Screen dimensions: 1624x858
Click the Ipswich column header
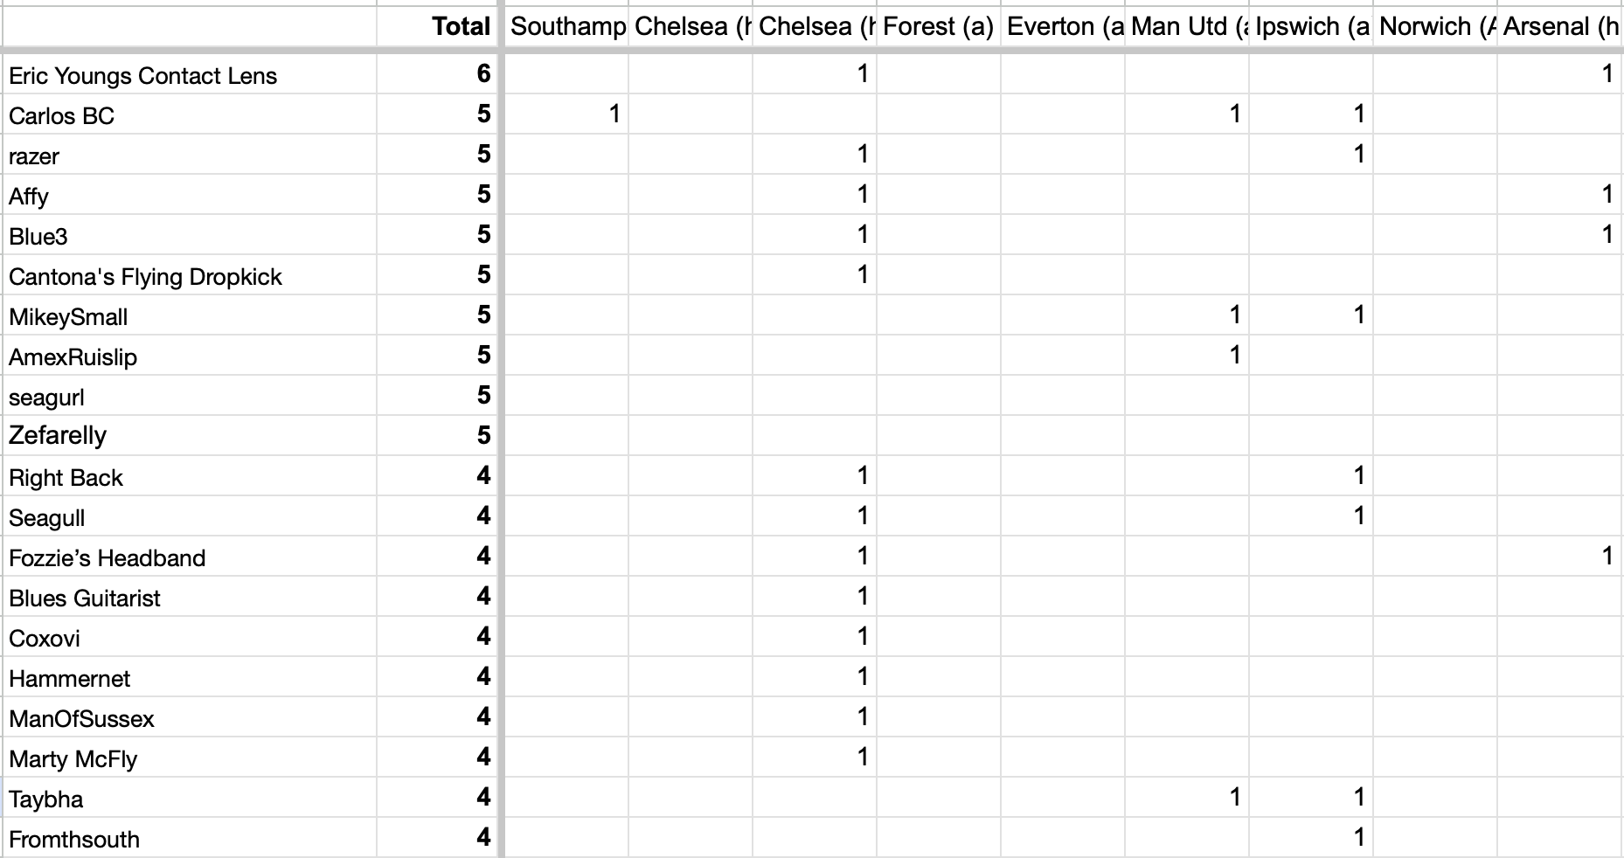[x=1311, y=26]
